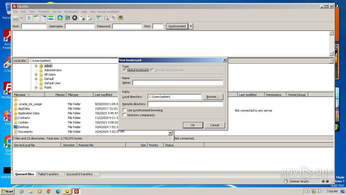
Task: Click the Cancel current operation icon
Action: (x=75, y=18)
